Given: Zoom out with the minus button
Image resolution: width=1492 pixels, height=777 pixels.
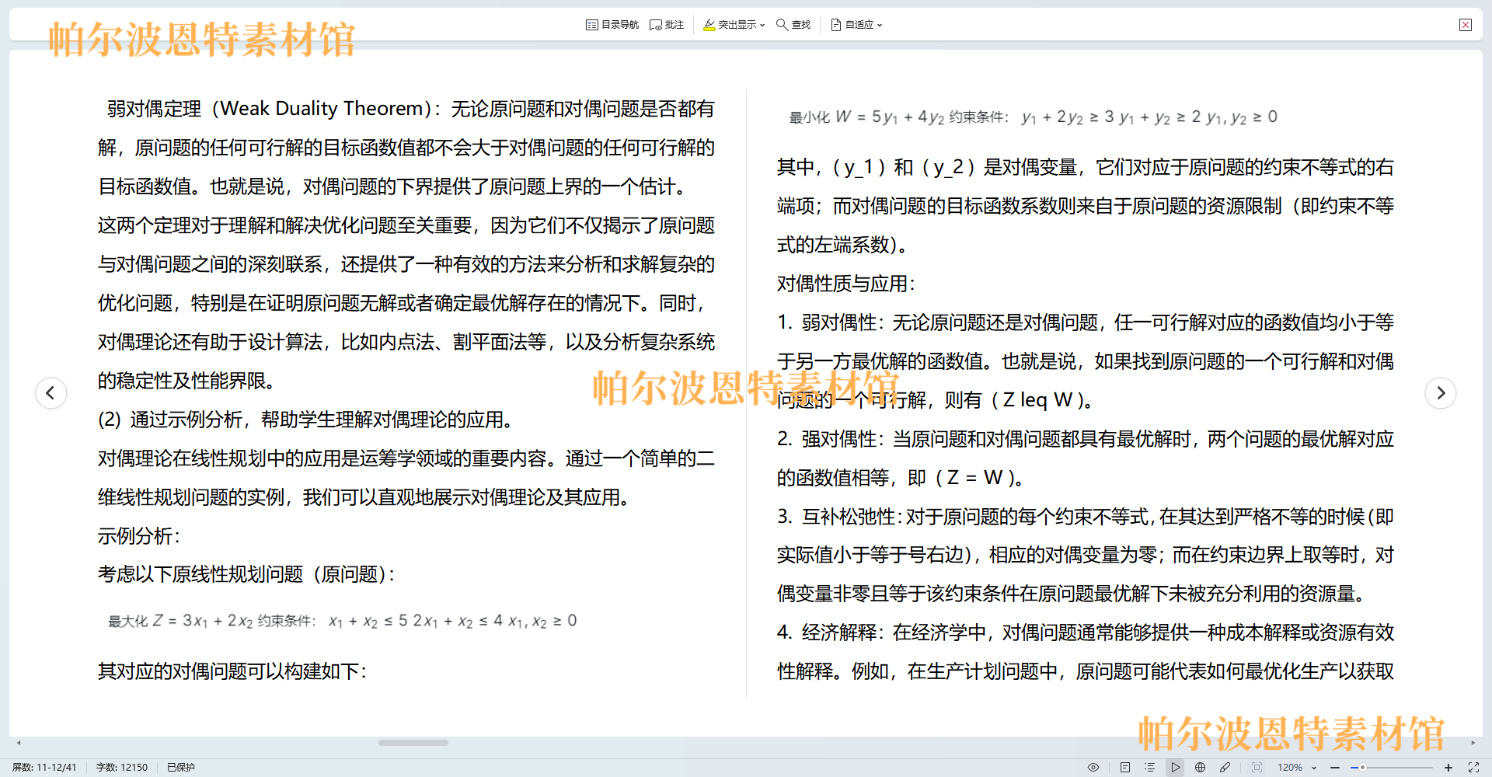Looking at the screenshot, I should (x=1335, y=767).
